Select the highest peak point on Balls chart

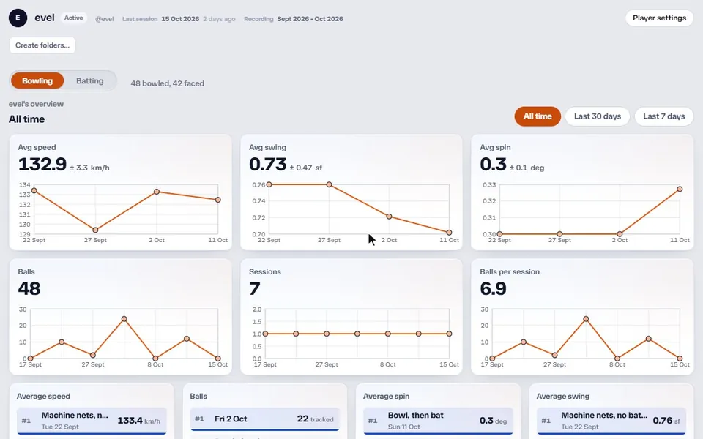[x=124, y=319]
